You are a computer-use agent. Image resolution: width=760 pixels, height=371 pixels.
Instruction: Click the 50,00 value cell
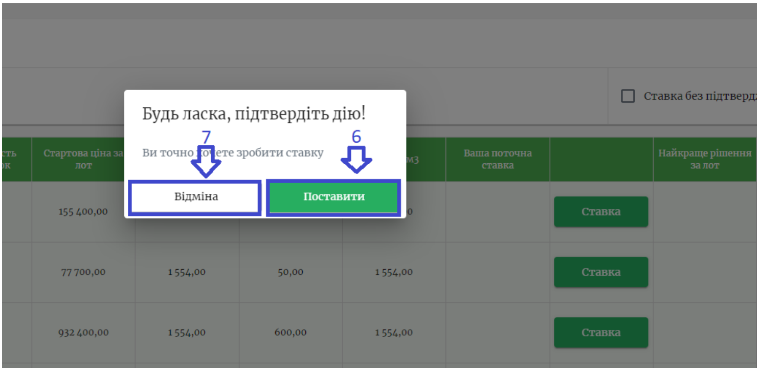pos(290,272)
